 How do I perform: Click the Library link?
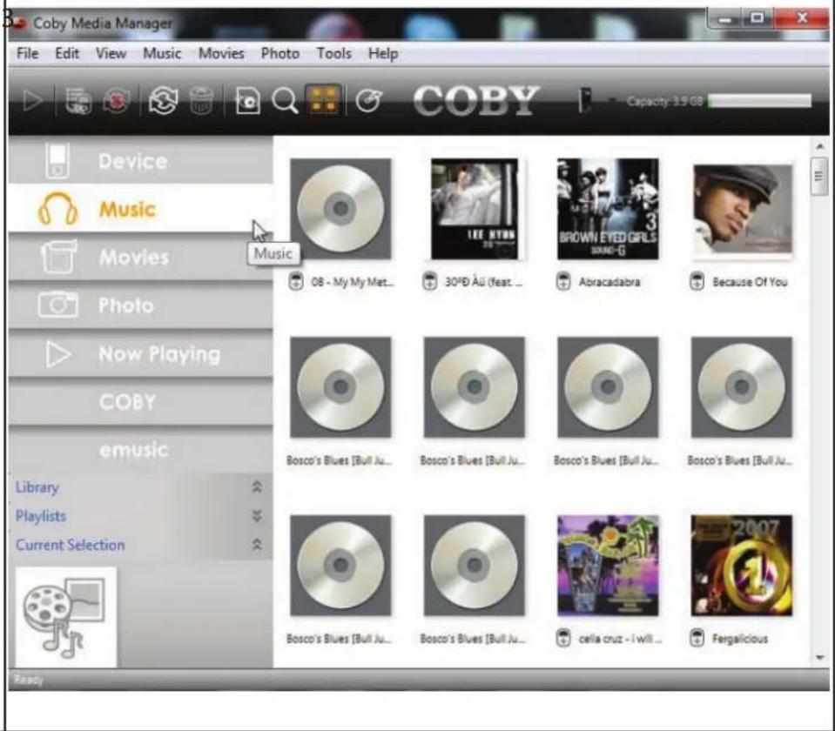[x=37, y=487]
